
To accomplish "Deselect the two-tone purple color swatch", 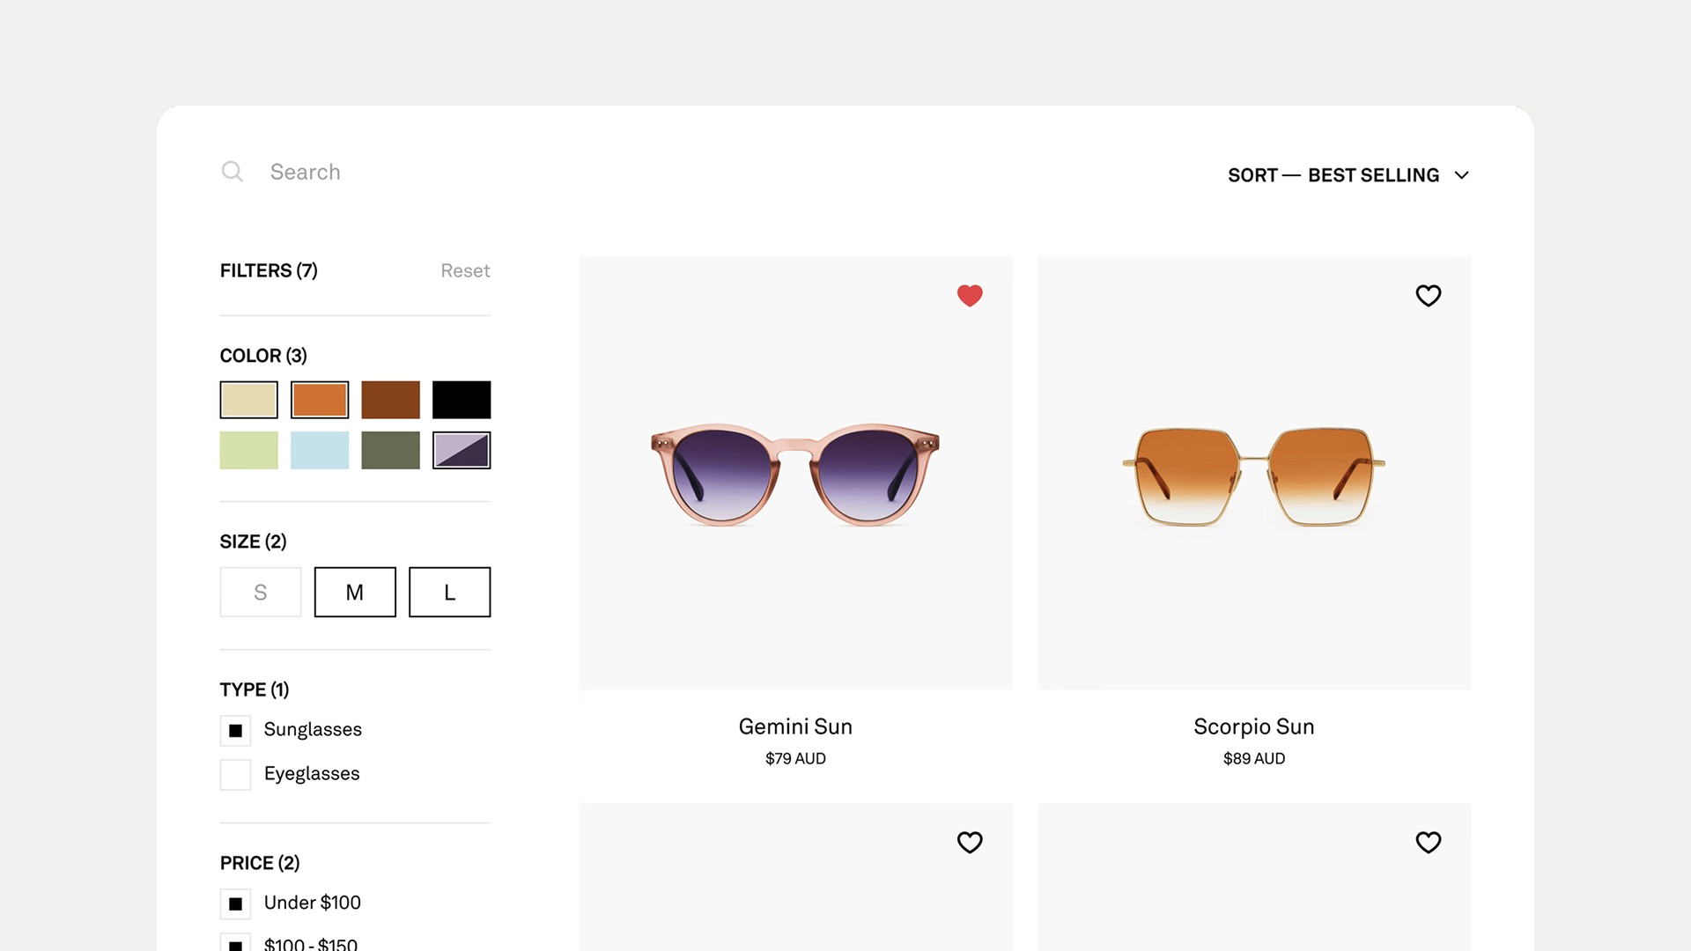I will pos(462,450).
